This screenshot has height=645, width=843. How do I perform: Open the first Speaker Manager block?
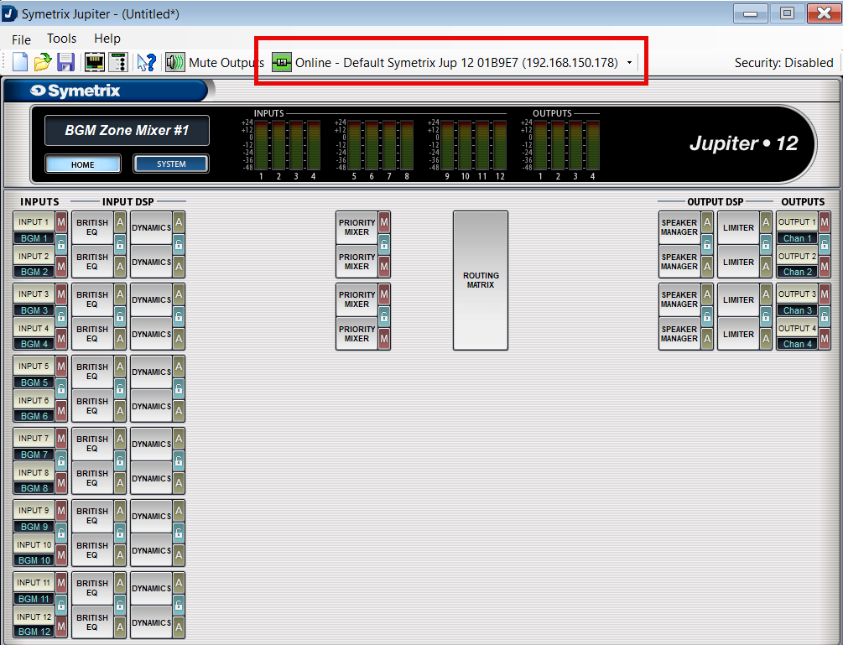[x=679, y=227]
